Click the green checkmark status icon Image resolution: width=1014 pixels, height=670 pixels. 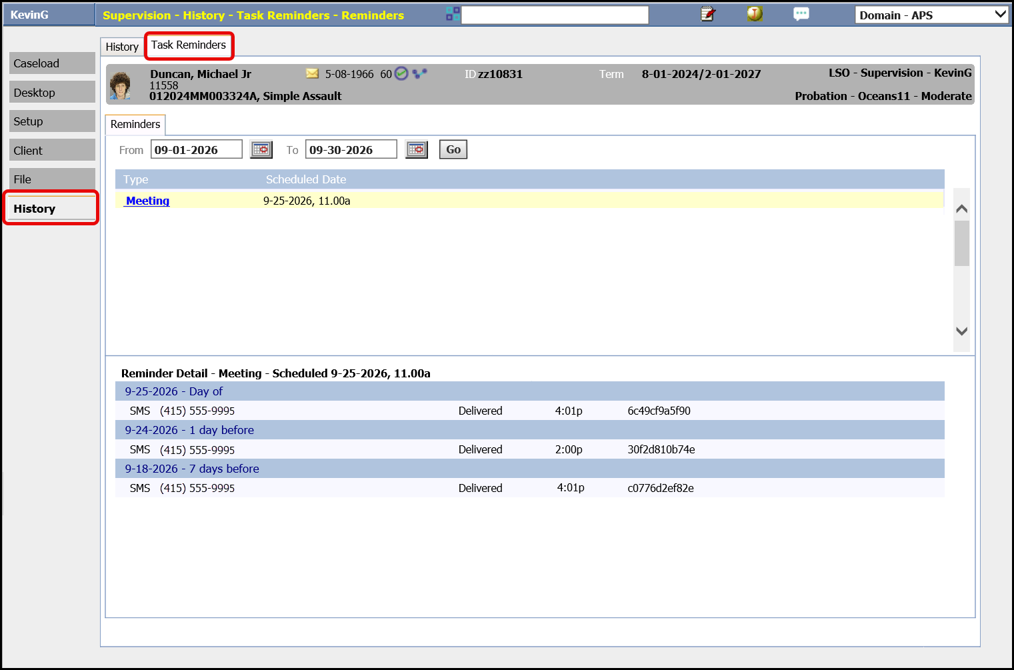[x=401, y=73]
